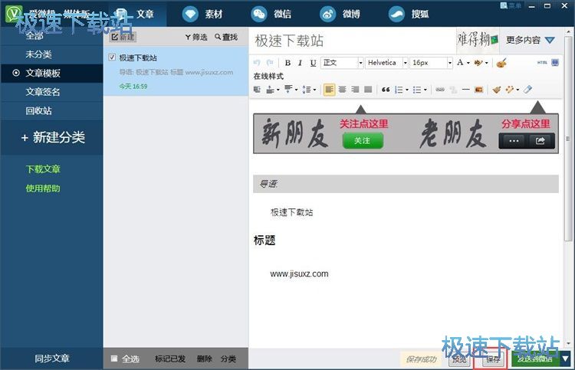The width and height of the screenshot is (575, 370).
Task: Click the paint palette icon
Action: click(501, 63)
